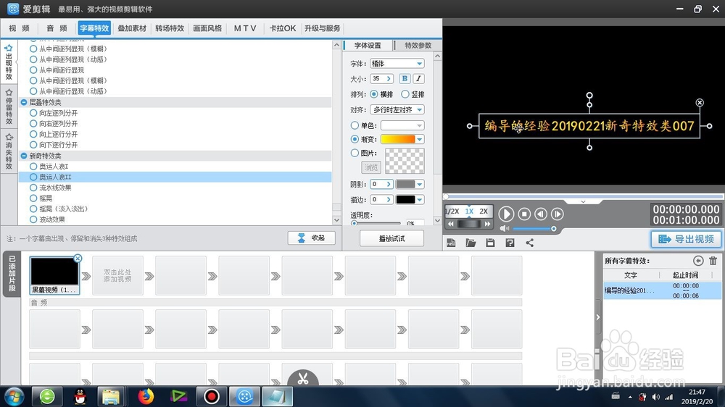Screen dimensions: 725x407
Task: Click the share icon
Action: tap(529, 243)
